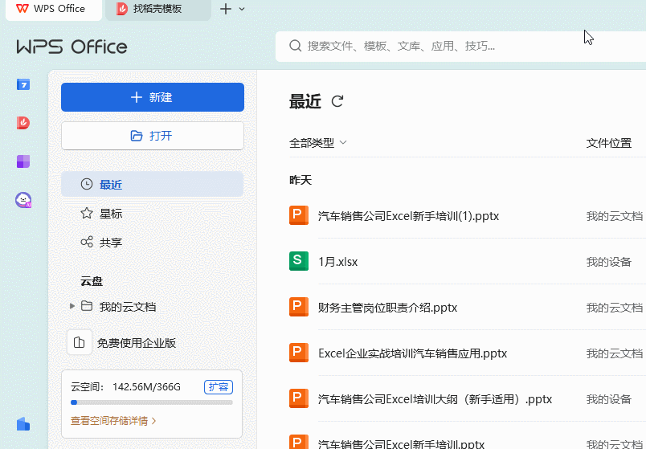Click the enterprise edition building icon
The image size is (646, 449).
point(79,342)
